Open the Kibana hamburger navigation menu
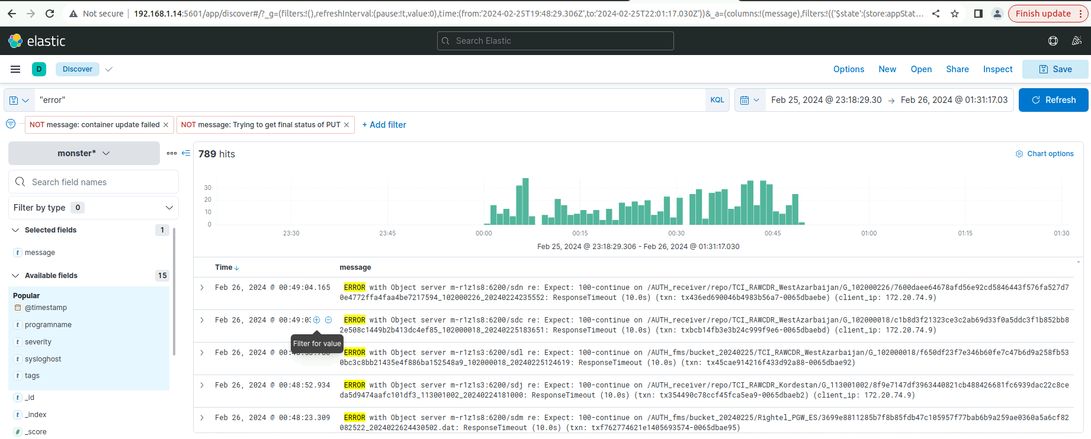The image size is (1091, 439). [x=15, y=69]
